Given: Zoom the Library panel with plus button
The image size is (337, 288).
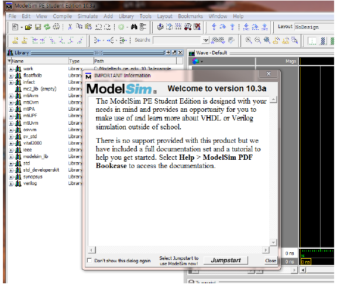Looking at the screenshot, I should tap(168, 53).
